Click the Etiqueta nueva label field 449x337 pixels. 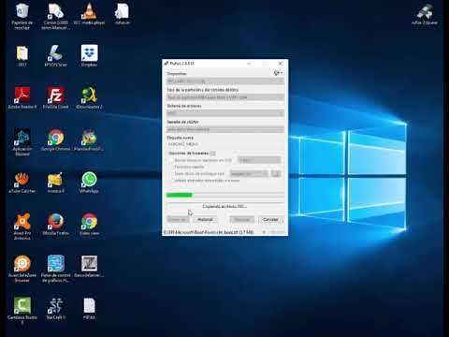[224, 144]
